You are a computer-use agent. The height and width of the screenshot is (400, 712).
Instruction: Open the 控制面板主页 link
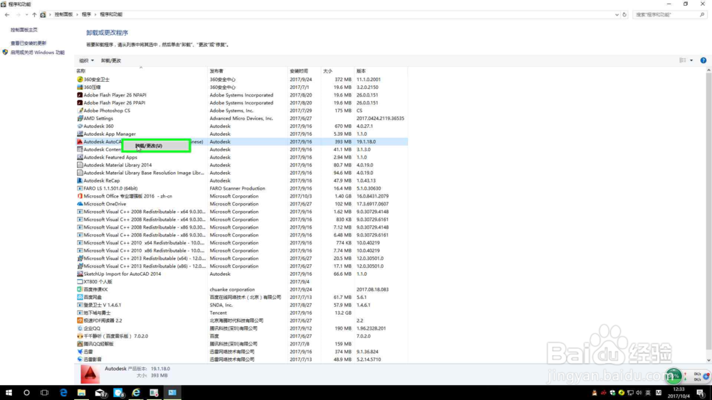pyautogui.click(x=24, y=30)
